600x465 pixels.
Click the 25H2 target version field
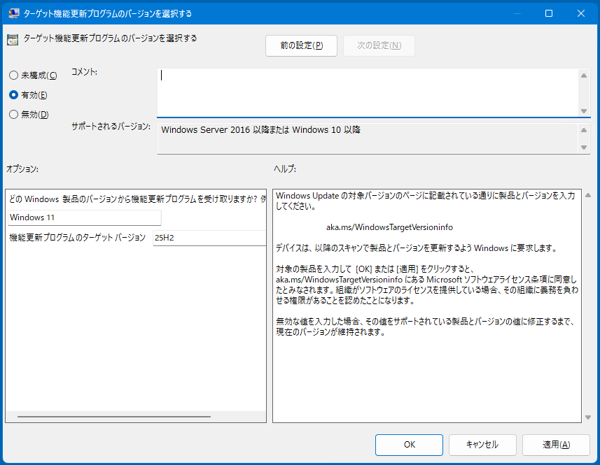click(x=209, y=238)
